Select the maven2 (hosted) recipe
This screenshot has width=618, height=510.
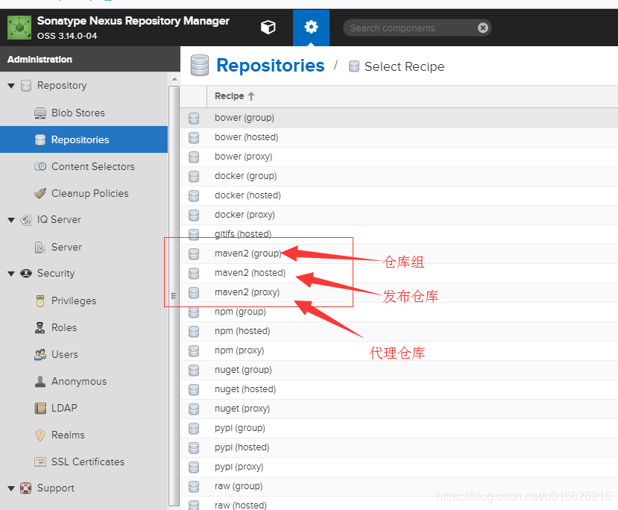pyautogui.click(x=399, y=273)
